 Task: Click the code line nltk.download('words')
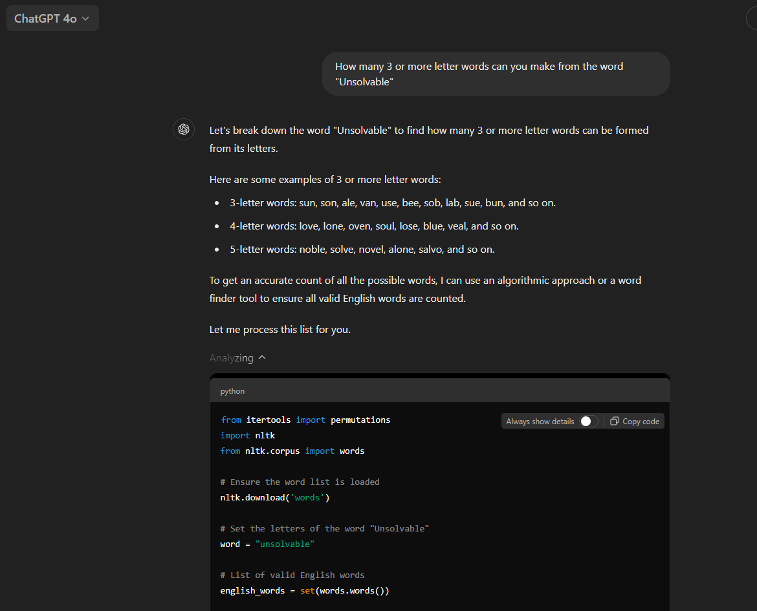pos(275,498)
